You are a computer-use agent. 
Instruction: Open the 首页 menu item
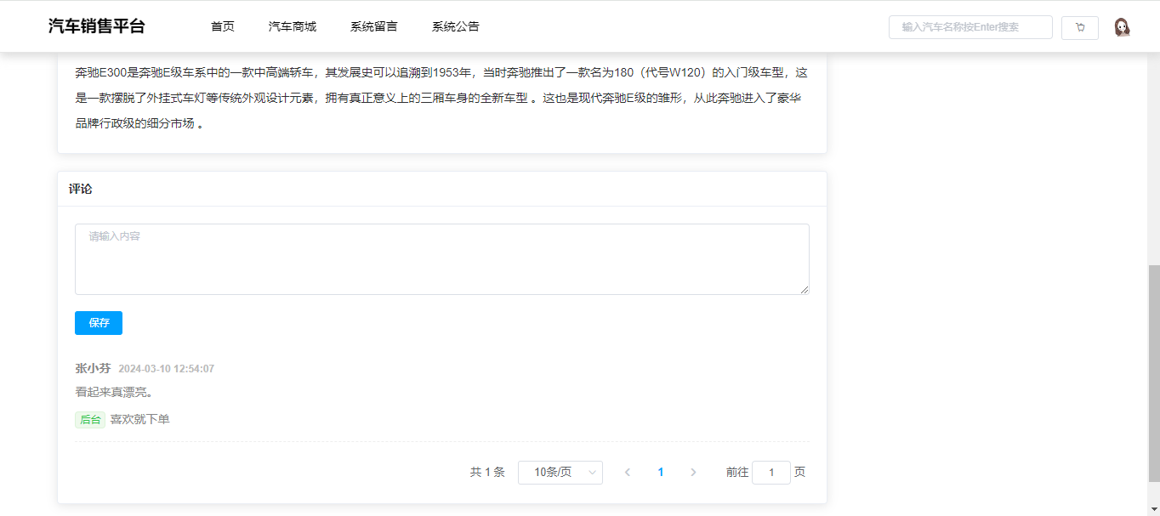coord(223,26)
